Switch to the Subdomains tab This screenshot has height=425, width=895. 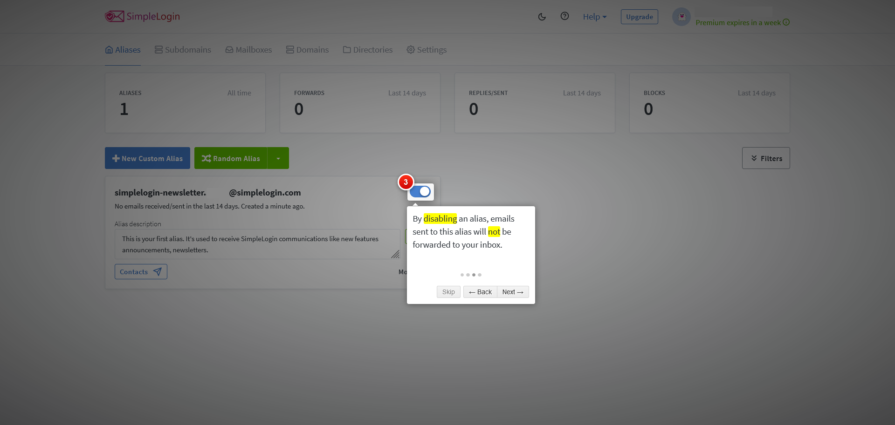(183, 50)
